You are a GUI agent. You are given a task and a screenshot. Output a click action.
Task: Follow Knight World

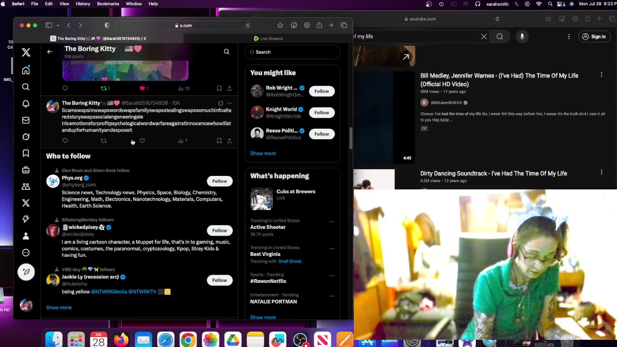[x=322, y=113]
